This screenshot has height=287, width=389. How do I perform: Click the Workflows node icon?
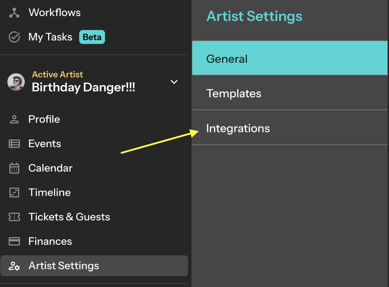(x=14, y=13)
